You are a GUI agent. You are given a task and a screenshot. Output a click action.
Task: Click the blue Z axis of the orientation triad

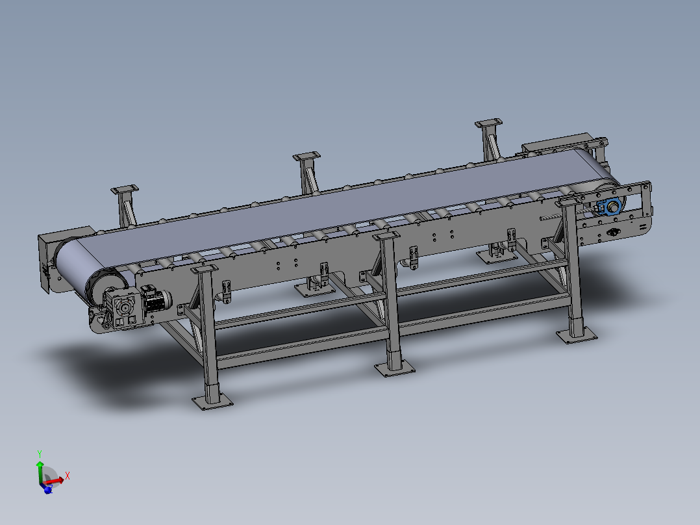tap(47, 489)
